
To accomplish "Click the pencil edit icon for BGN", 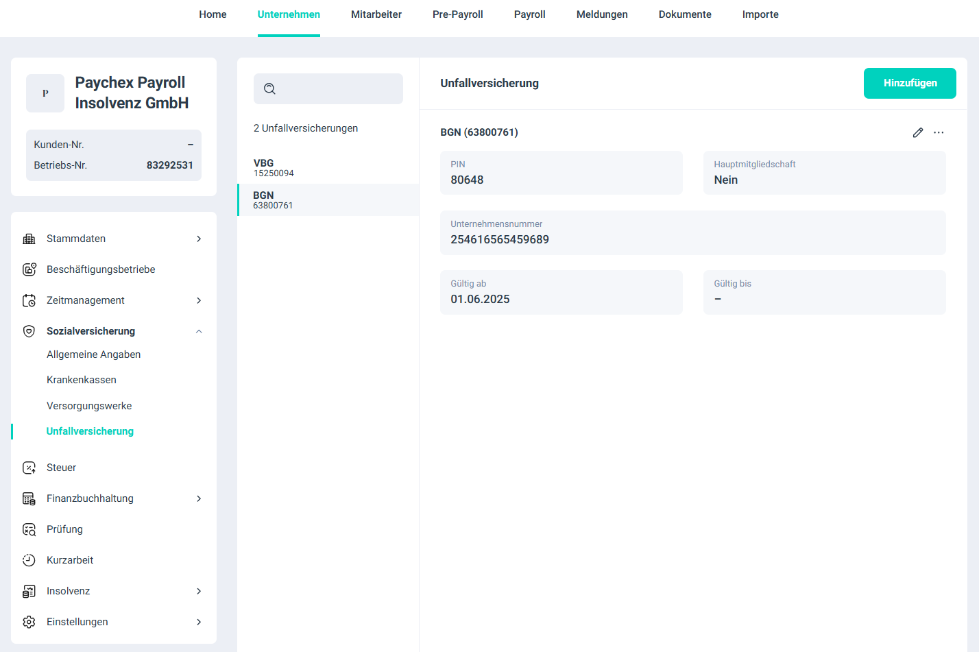I will [917, 132].
